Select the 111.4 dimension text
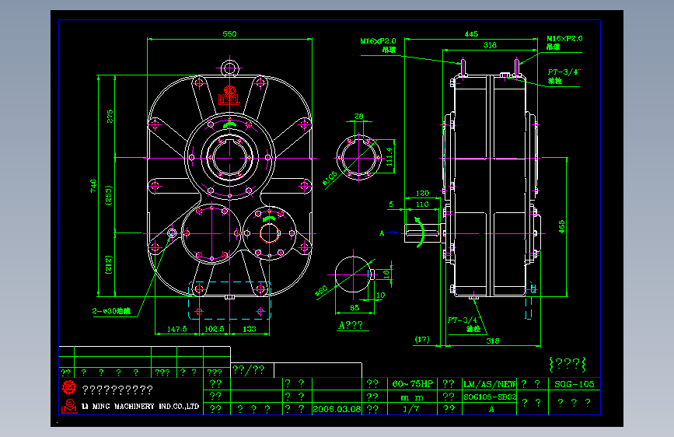This screenshot has width=674, height=437. pos(389,156)
